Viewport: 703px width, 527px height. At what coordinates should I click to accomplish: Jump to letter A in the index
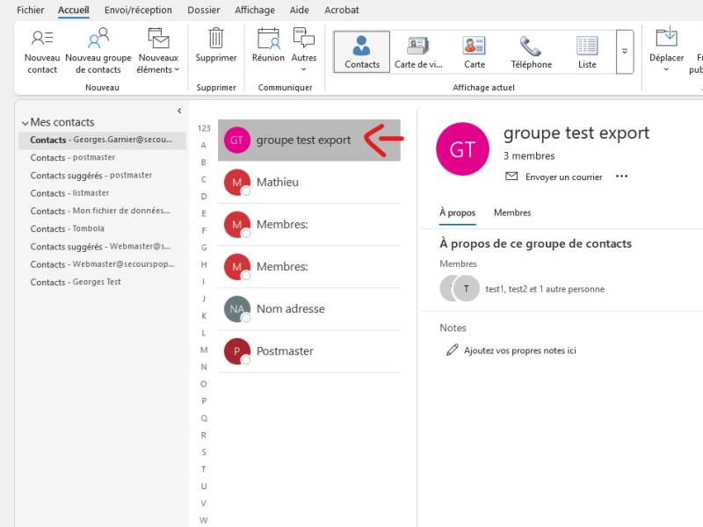(204, 145)
